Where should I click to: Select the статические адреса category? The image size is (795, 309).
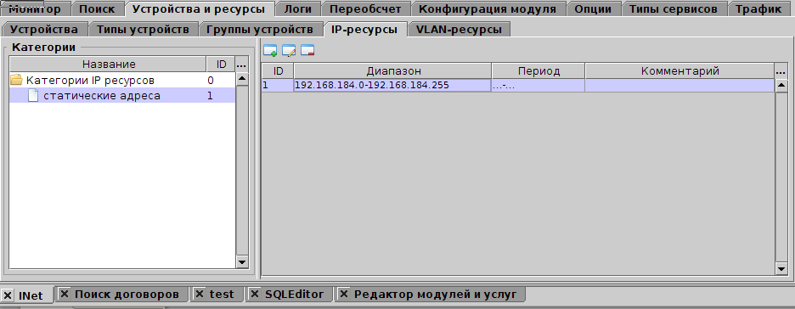point(122,95)
